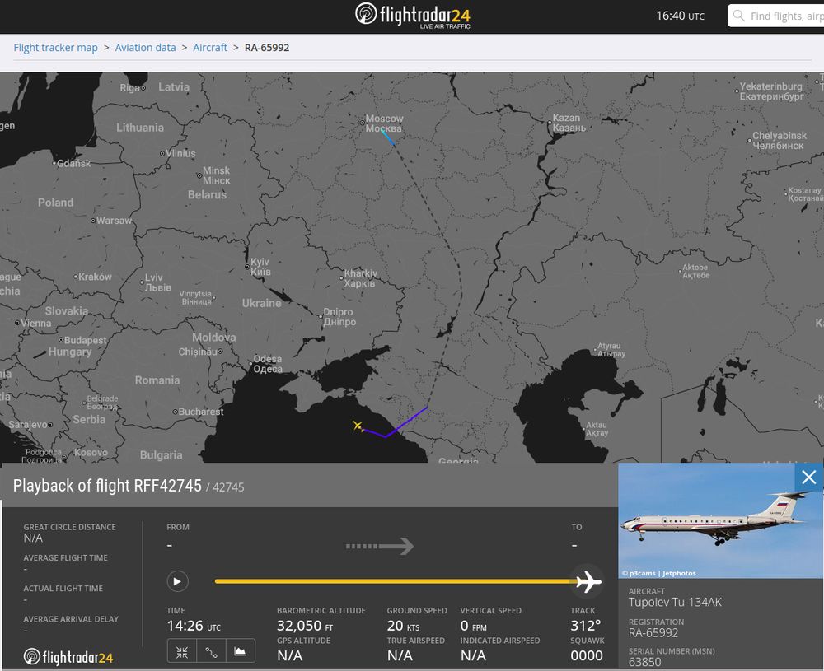Click the Kharkiv city label on the map
Screen dimensions: 824x671
(360, 278)
